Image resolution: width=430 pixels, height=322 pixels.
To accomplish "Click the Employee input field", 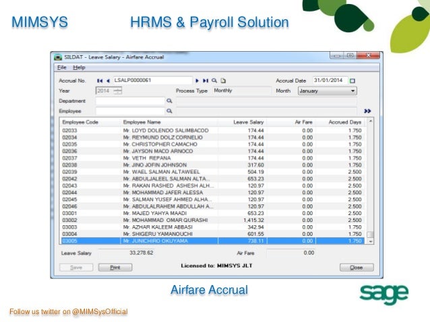I will click(130, 111).
